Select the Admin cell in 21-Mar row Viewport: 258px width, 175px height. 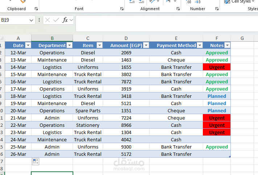(x=52, y=118)
